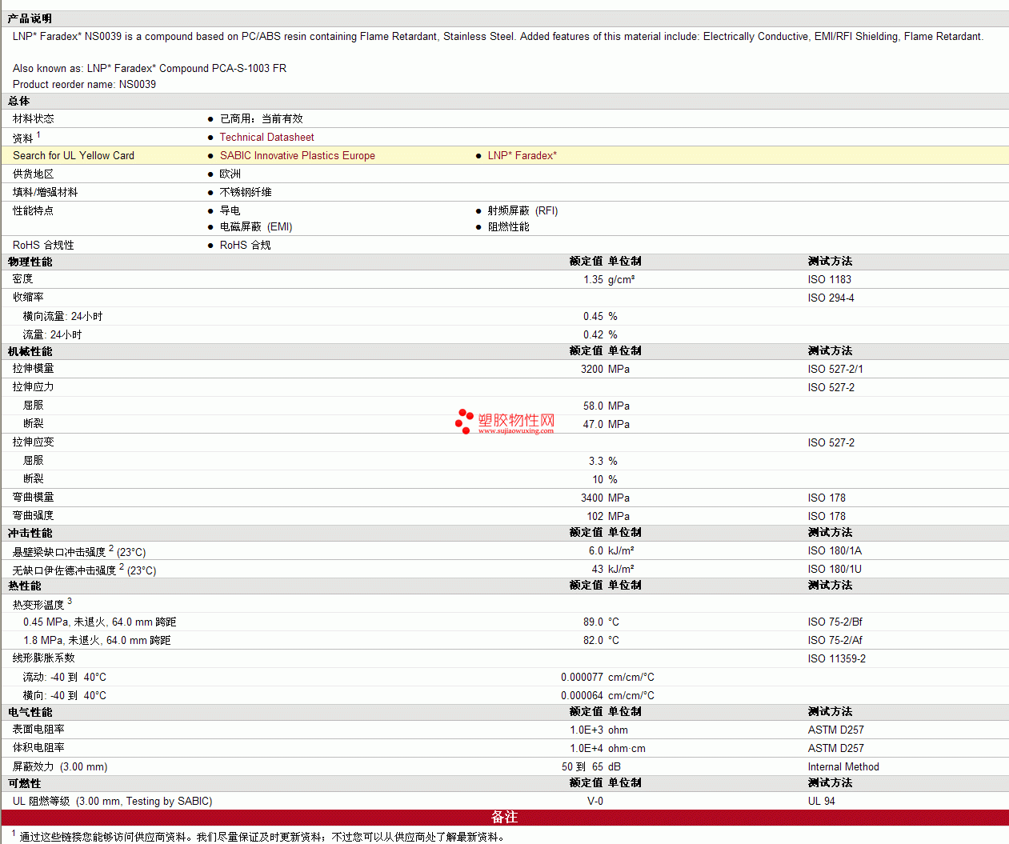Viewport: 1009px width, 844px height.
Task: Select the tensile modulus value 3200
Action: [592, 370]
